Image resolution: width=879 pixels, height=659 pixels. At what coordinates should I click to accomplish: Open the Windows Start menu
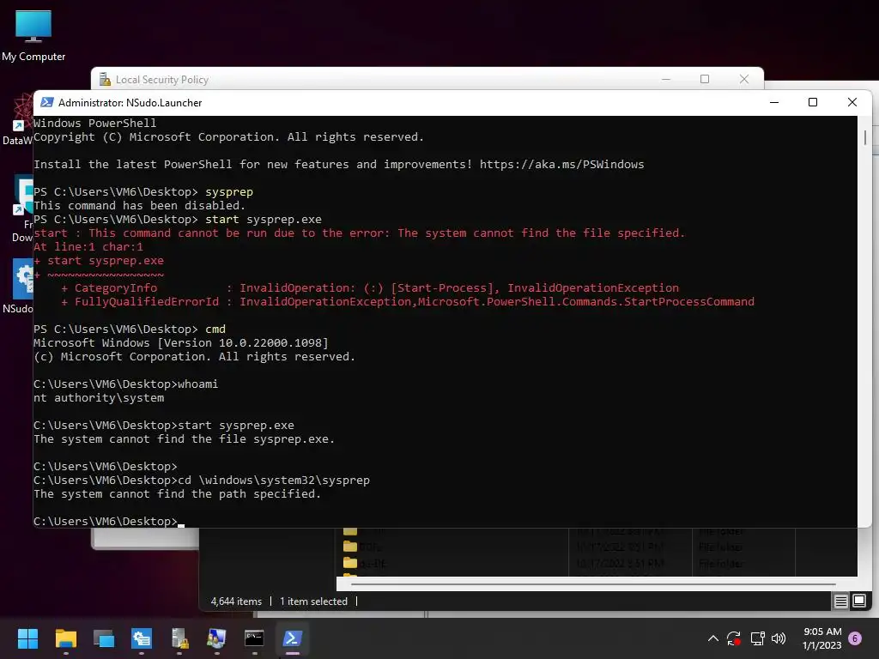[27, 638]
